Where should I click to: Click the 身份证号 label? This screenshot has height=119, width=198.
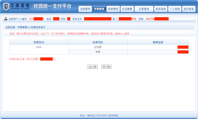[78, 19]
